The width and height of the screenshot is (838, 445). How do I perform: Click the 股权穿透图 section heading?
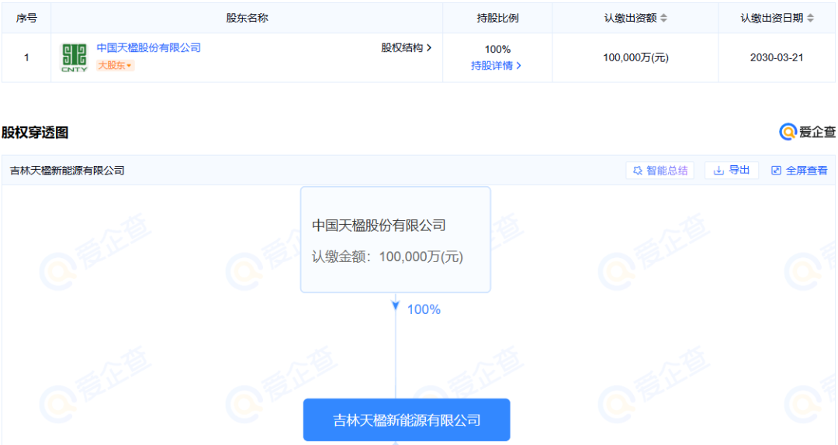[x=35, y=133]
